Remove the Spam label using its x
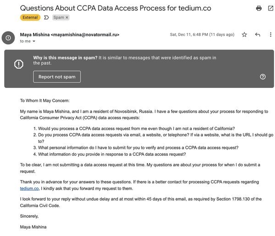Screen dimensions: 275x236 (67, 17)
